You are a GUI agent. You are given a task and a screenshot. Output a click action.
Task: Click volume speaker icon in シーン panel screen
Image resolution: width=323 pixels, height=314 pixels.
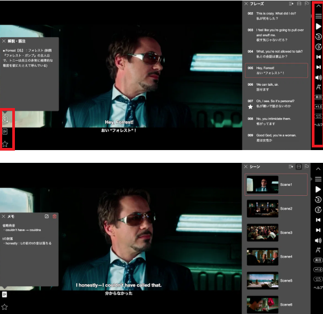(318, 240)
